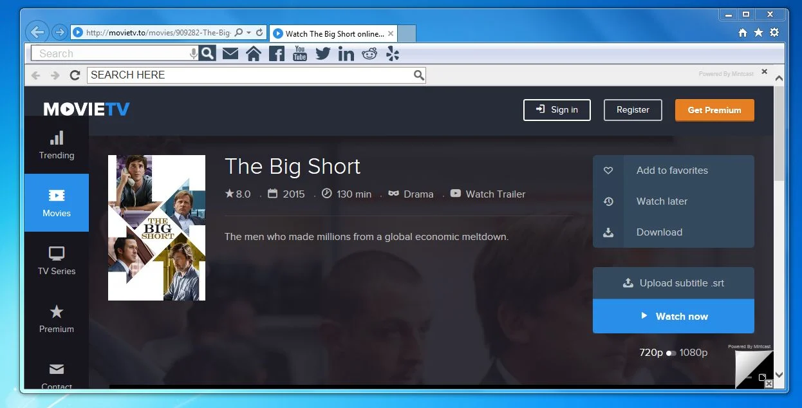Toggle the 720p / 1080p quality switch
This screenshot has width=802, height=408.
pos(671,353)
